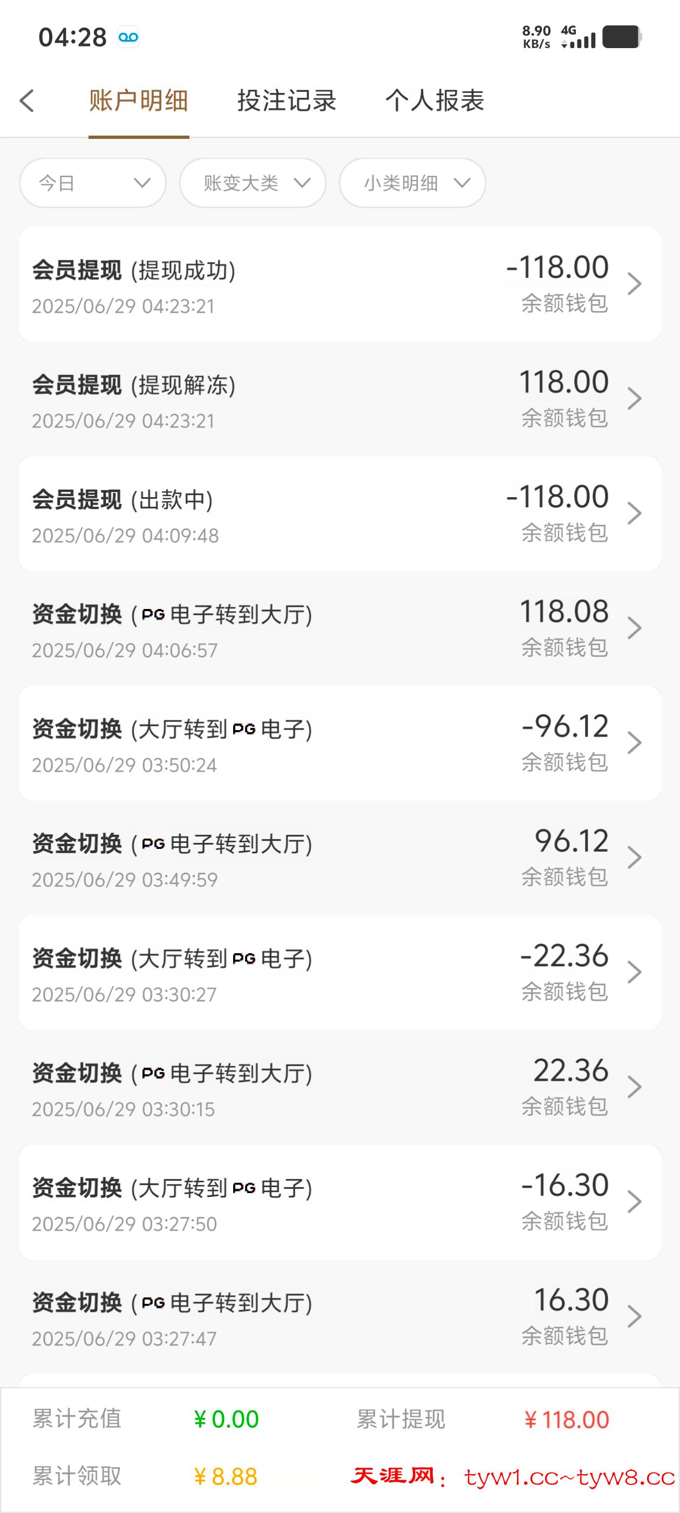Open arrow for 提现成功 withdrawal entry
This screenshot has width=680, height=1513.
[634, 284]
